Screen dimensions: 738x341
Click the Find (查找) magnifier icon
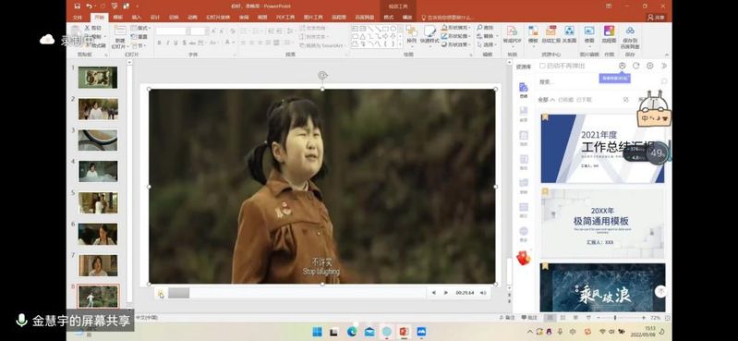click(479, 28)
